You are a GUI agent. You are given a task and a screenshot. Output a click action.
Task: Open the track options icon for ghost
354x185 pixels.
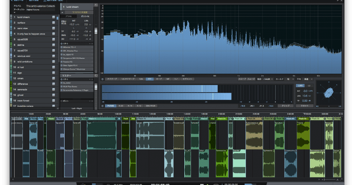point(54,95)
